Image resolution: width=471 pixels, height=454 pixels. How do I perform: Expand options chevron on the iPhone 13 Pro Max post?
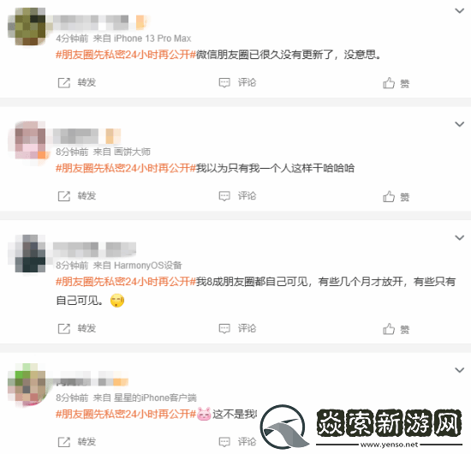pyautogui.click(x=460, y=11)
